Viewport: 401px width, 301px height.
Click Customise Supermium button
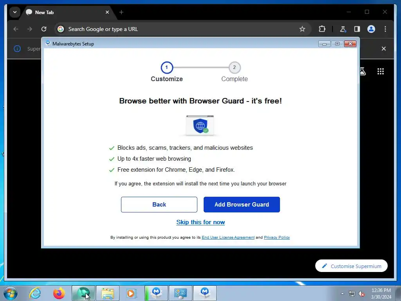[351, 266]
